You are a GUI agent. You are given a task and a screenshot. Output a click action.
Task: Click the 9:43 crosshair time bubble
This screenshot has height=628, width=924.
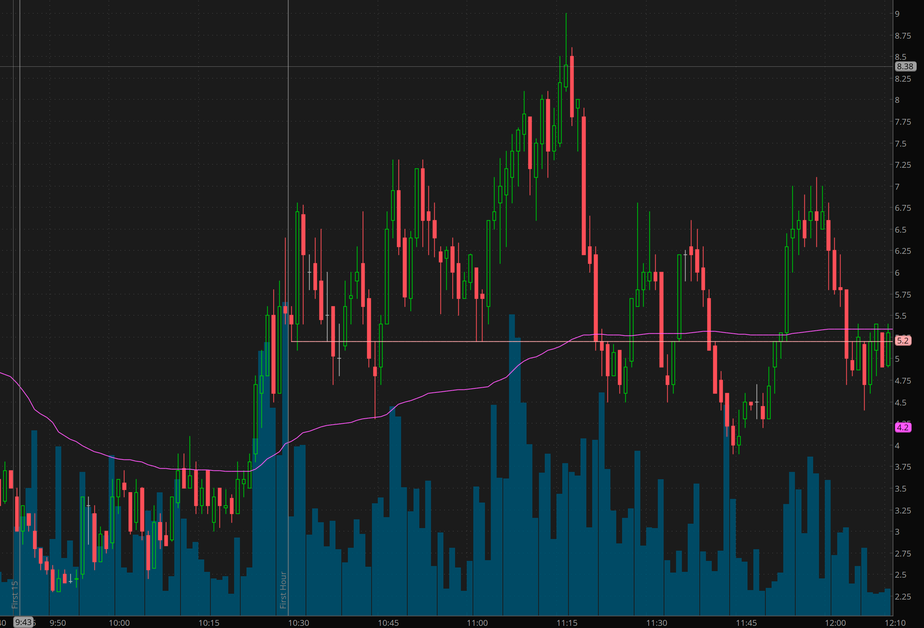pos(23,622)
